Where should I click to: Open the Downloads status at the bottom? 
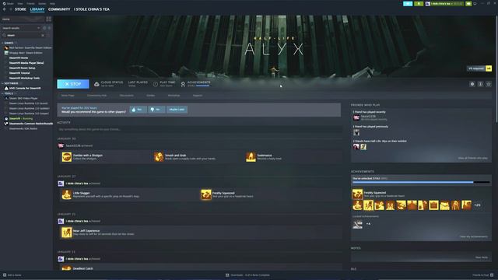tap(248, 275)
